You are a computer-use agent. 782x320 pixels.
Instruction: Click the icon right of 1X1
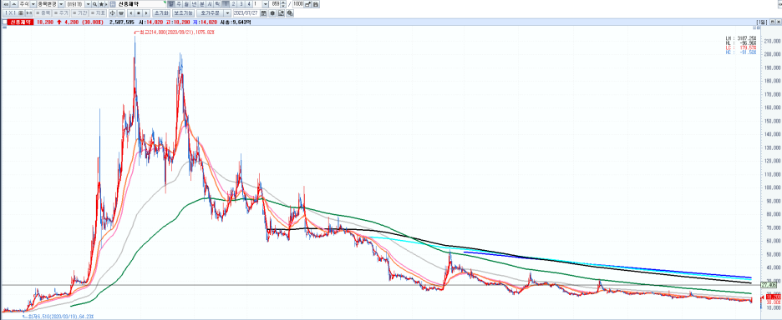tap(21, 13)
